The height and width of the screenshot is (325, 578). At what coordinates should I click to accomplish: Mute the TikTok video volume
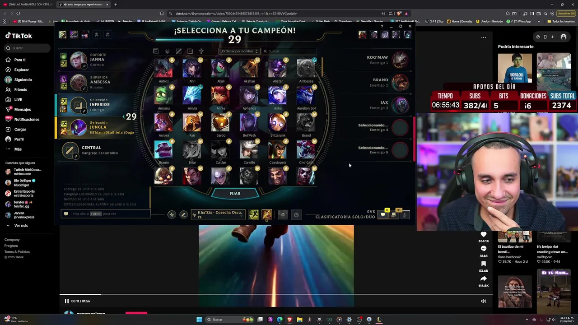coord(484,301)
